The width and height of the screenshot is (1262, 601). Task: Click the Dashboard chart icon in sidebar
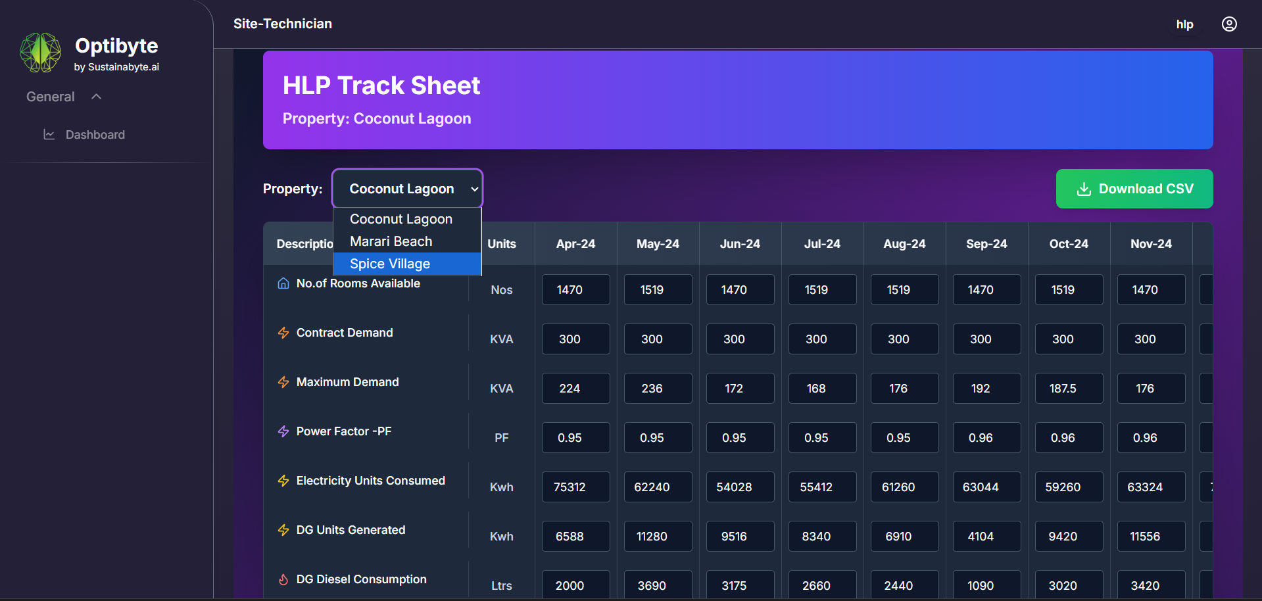49,135
